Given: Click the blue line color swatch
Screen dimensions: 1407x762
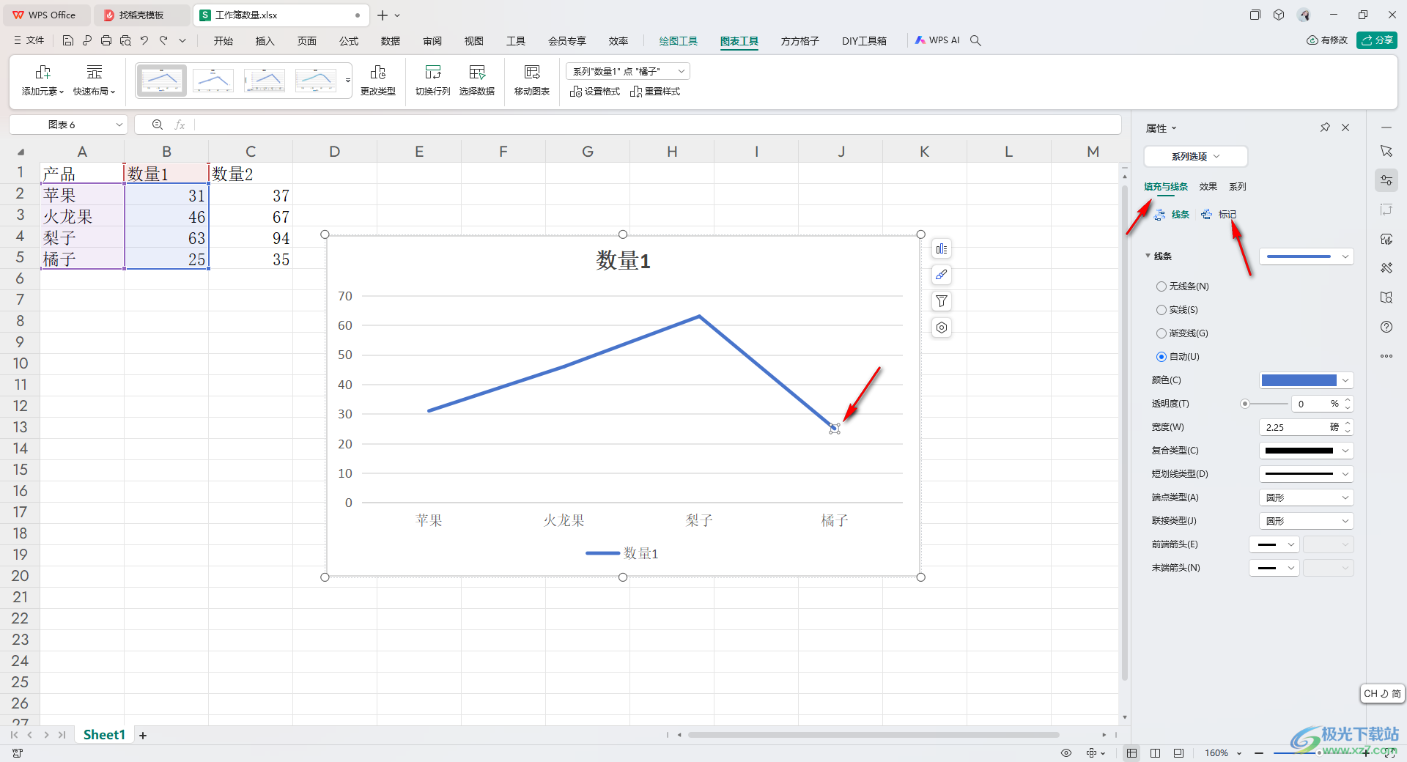Looking at the screenshot, I should (x=1299, y=380).
